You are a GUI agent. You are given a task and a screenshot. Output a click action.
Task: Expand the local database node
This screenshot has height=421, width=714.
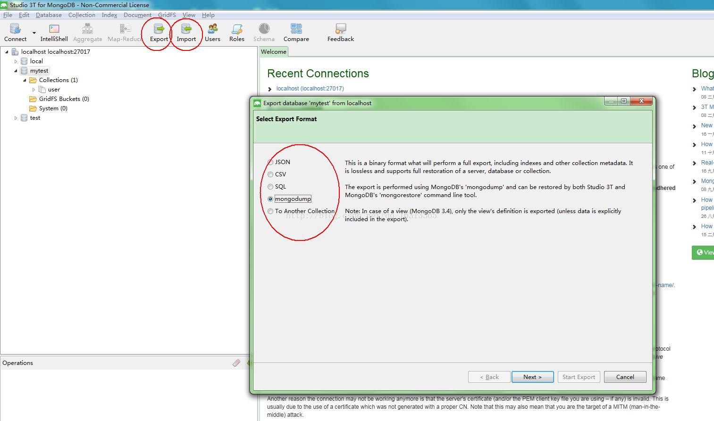(16, 61)
